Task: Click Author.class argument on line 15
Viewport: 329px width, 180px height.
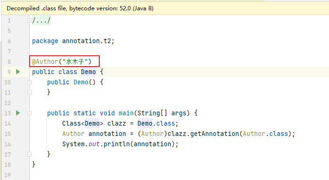Action: point(265,134)
